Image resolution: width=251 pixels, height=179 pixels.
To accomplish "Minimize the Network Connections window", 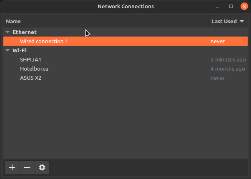I will (218, 7).
